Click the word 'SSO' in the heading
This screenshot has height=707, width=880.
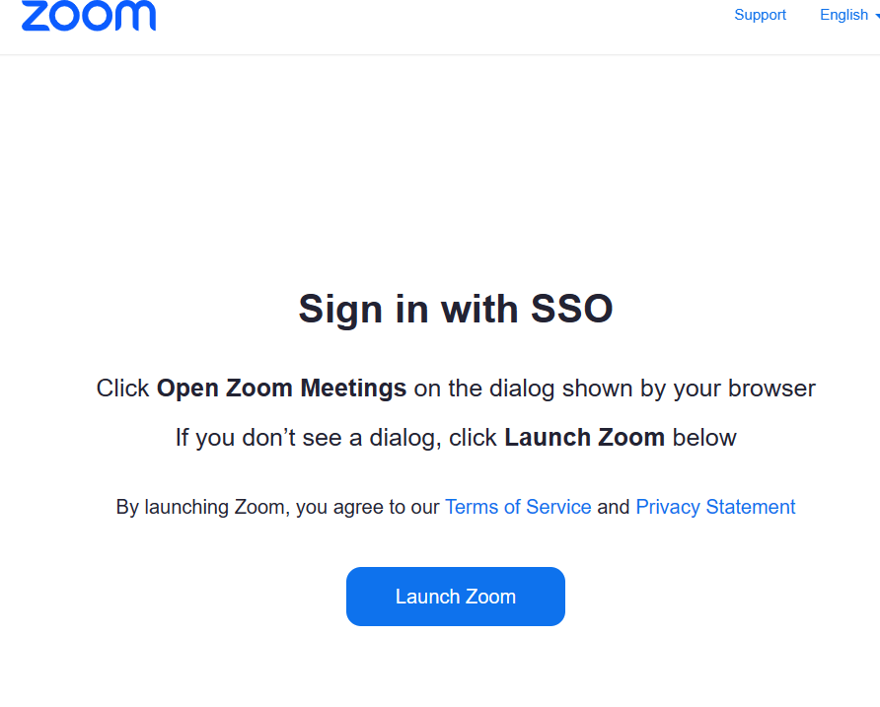[x=572, y=309]
